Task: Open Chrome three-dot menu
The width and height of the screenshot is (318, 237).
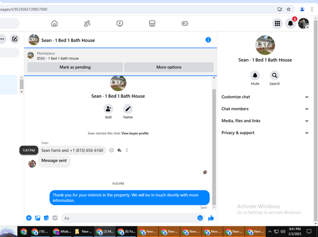Action: pyautogui.click(x=312, y=10)
